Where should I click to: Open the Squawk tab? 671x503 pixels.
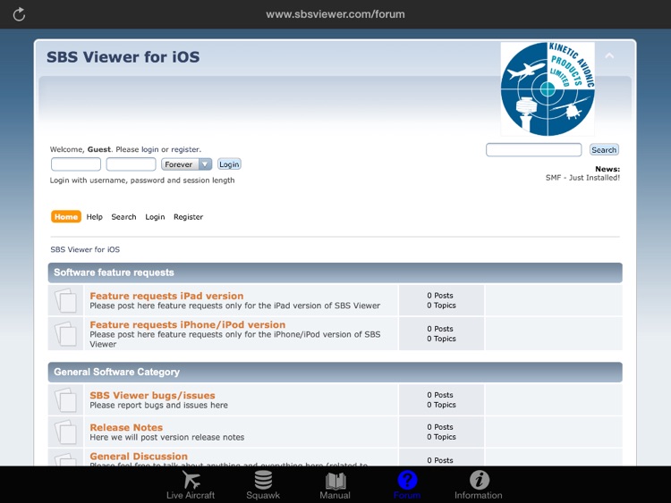coord(263,485)
